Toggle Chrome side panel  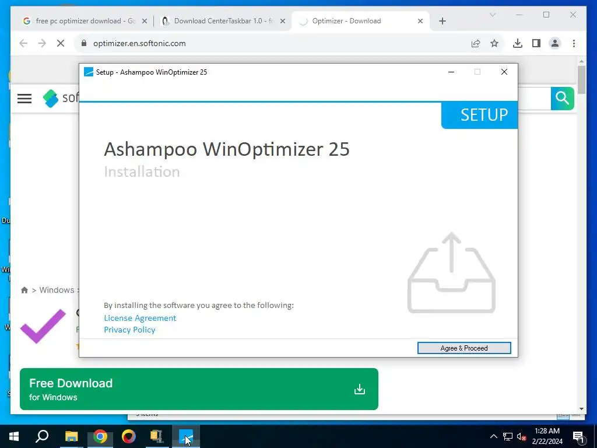click(x=536, y=43)
